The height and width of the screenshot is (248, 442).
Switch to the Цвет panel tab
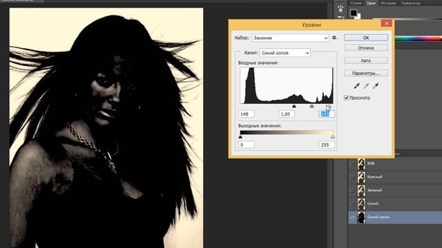(x=371, y=3)
